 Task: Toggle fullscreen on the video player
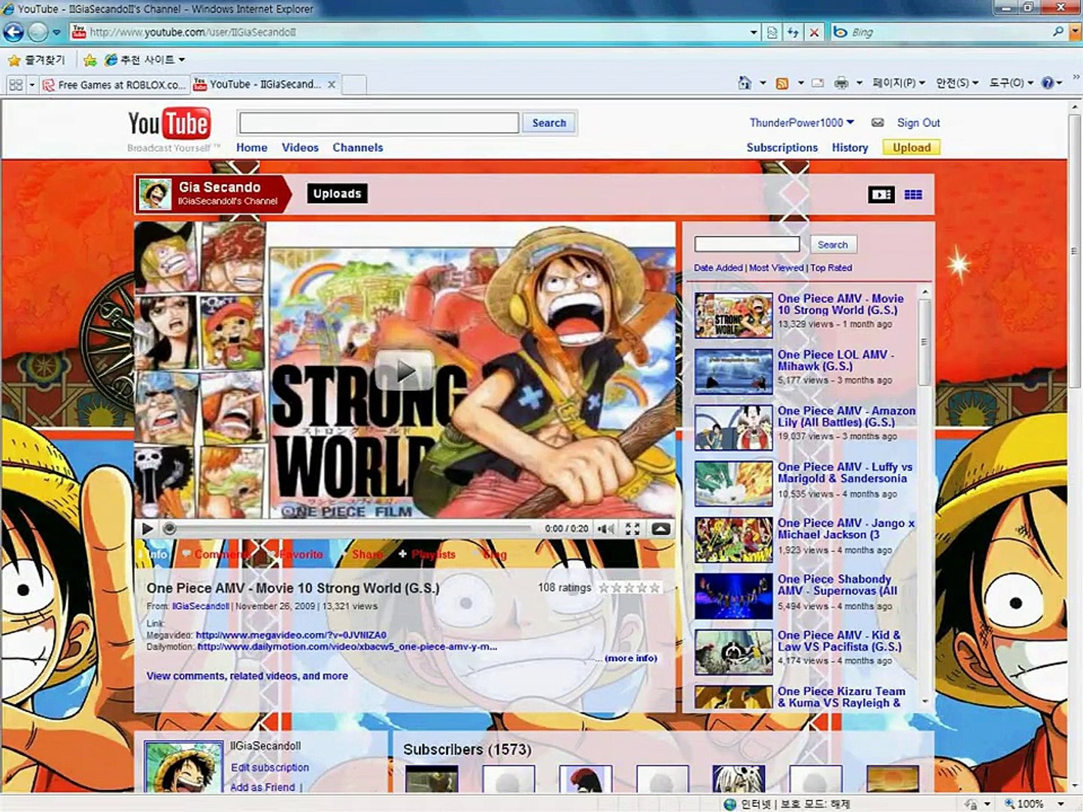633,529
